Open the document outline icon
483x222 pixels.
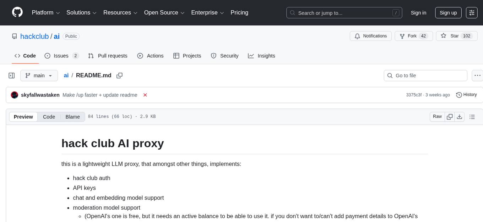tap(472, 117)
